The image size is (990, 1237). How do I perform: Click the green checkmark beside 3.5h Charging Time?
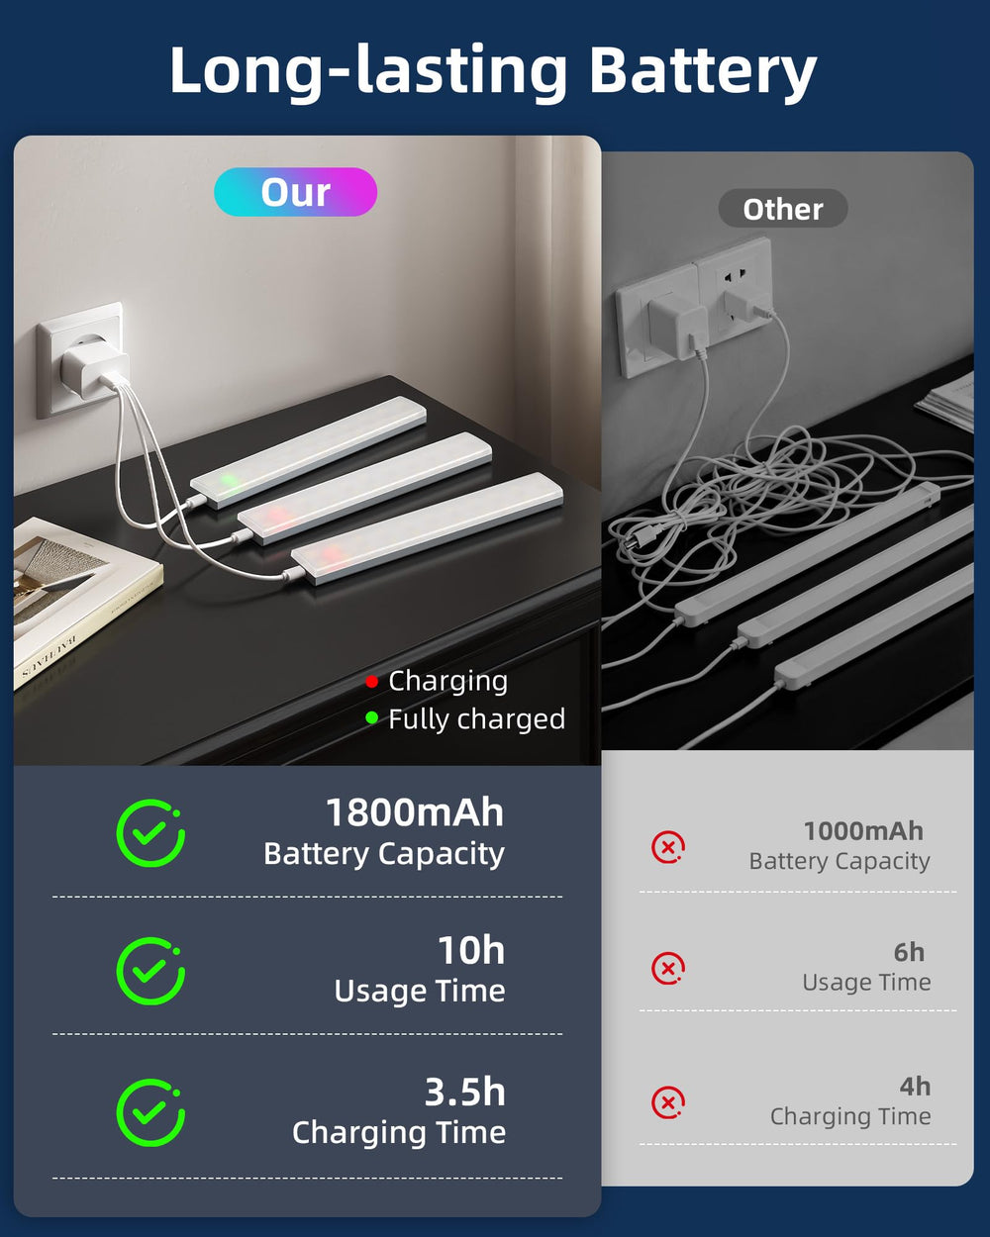tap(150, 1112)
